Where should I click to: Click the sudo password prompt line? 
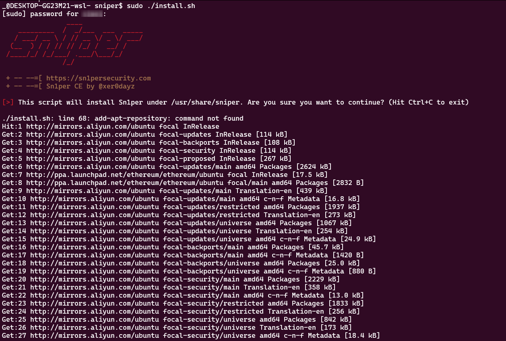click(x=54, y=14)
